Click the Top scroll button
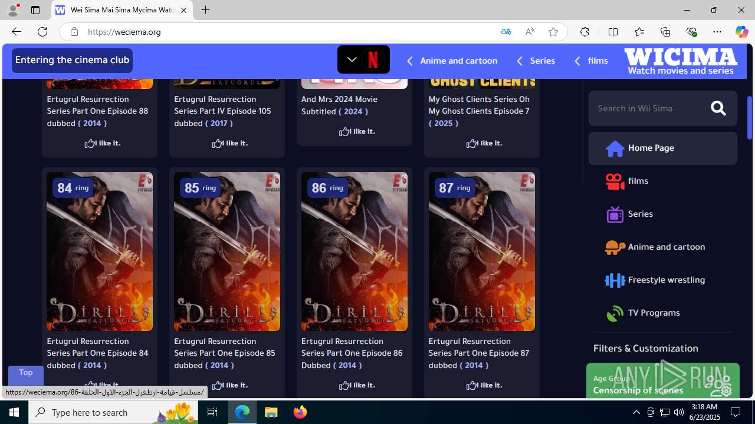The width and height of the screenshot is (755, 424). pyautogui.click(x=26, y=375)
